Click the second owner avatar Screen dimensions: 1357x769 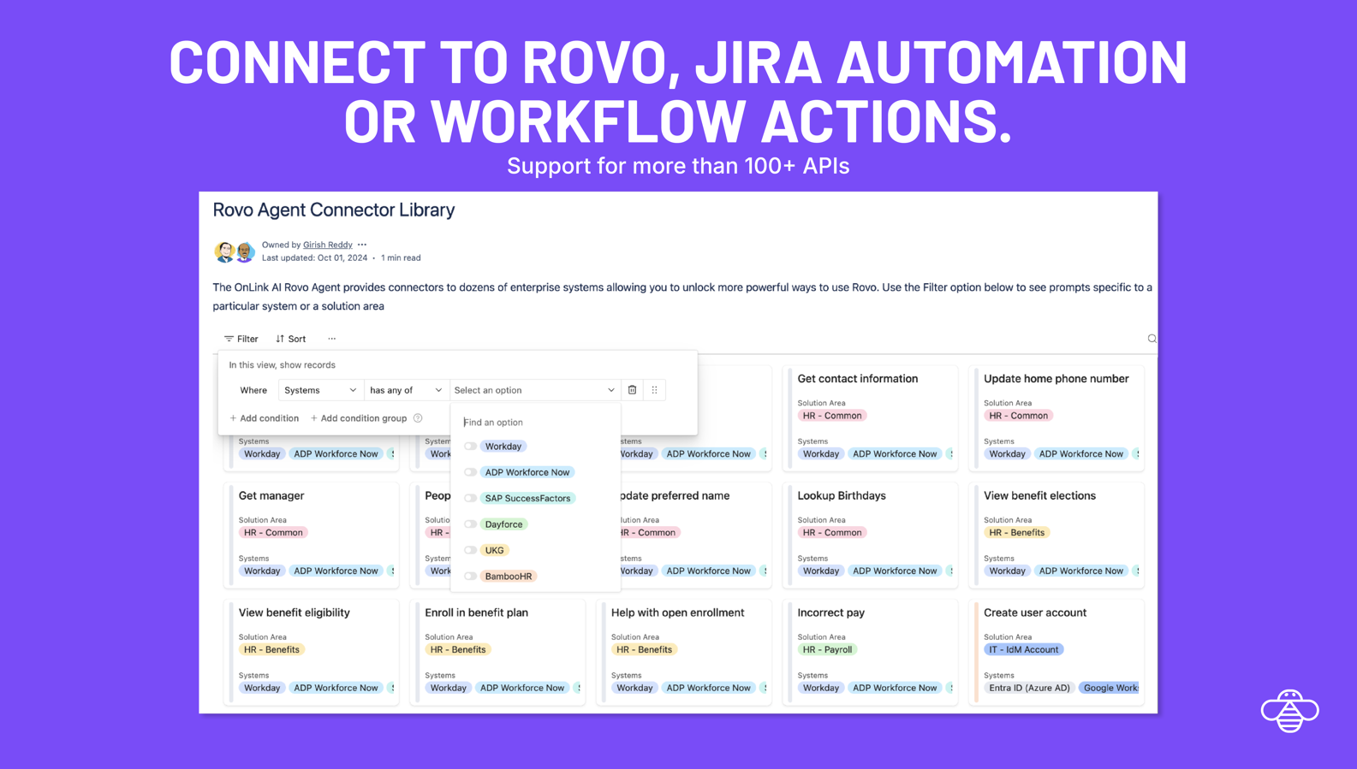coord(245,251)
